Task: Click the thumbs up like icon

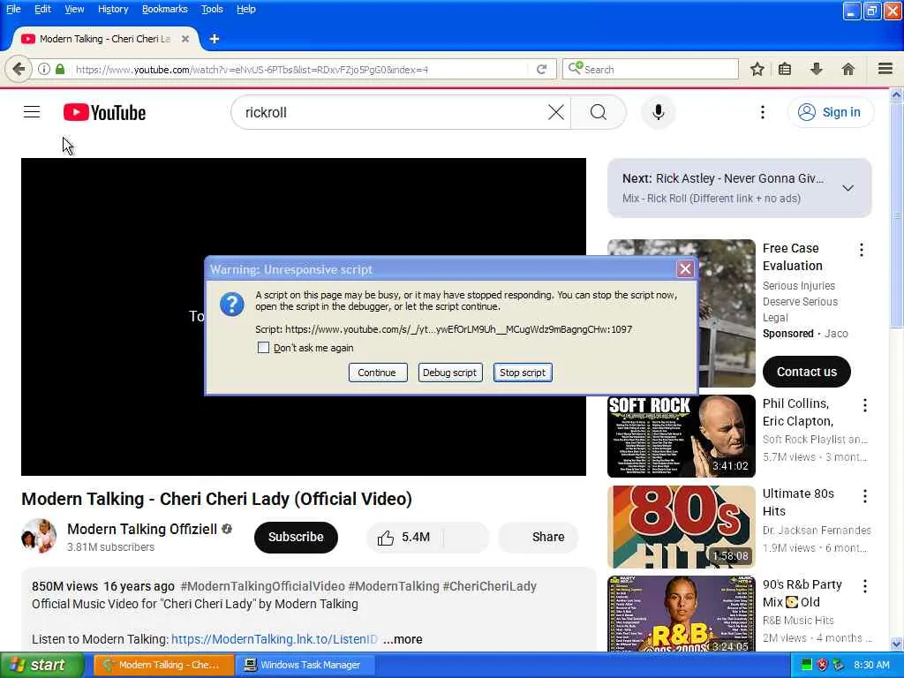Action: point(386,538)
